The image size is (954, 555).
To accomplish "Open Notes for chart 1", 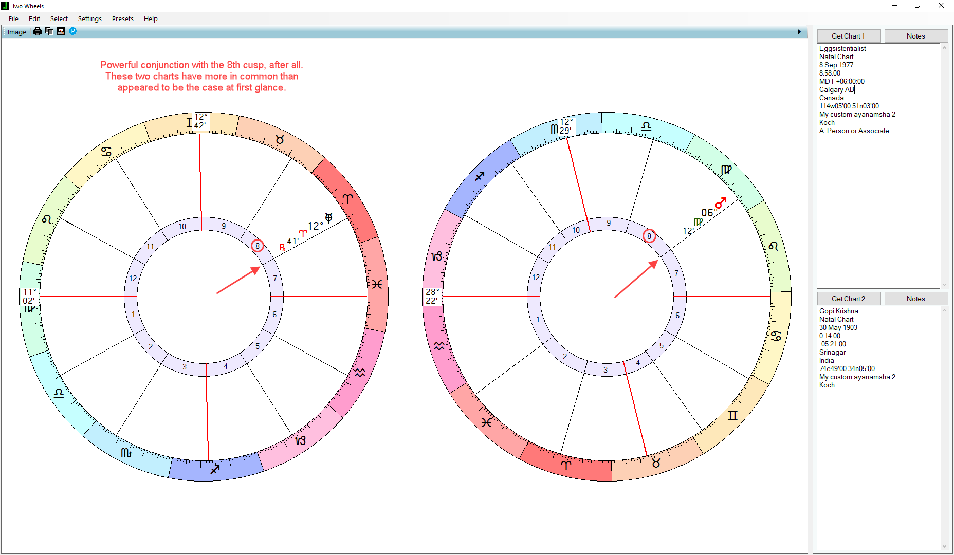I will coord(916,36).
